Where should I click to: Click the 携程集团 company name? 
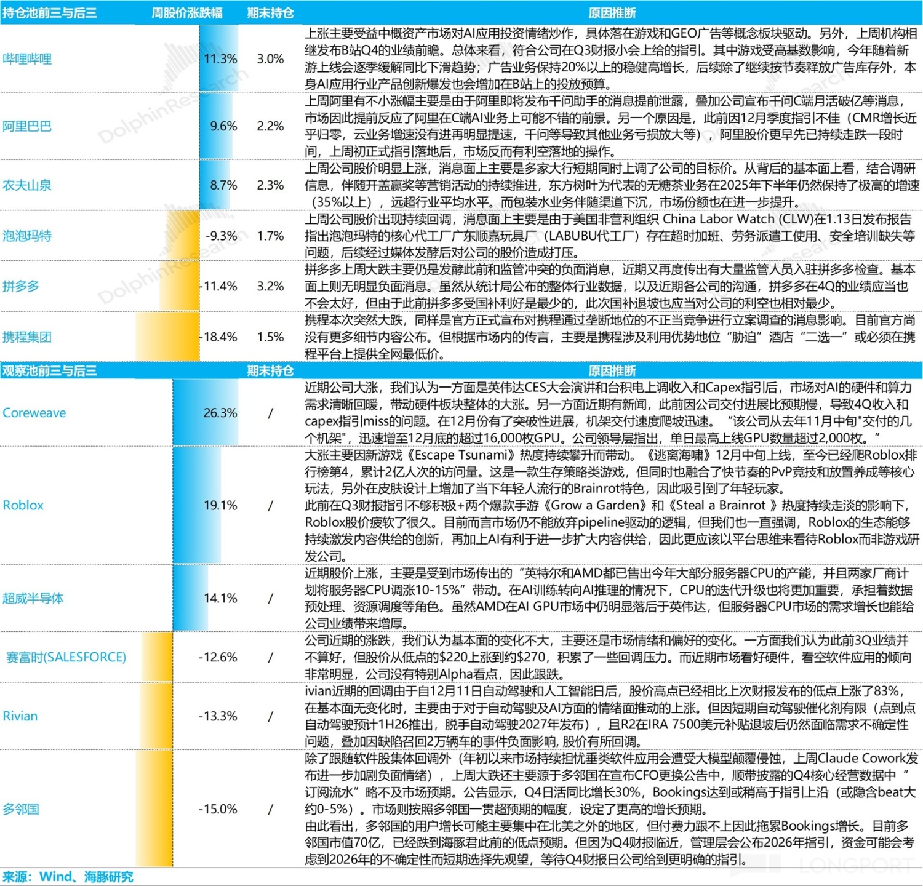[x=27, y=337]
